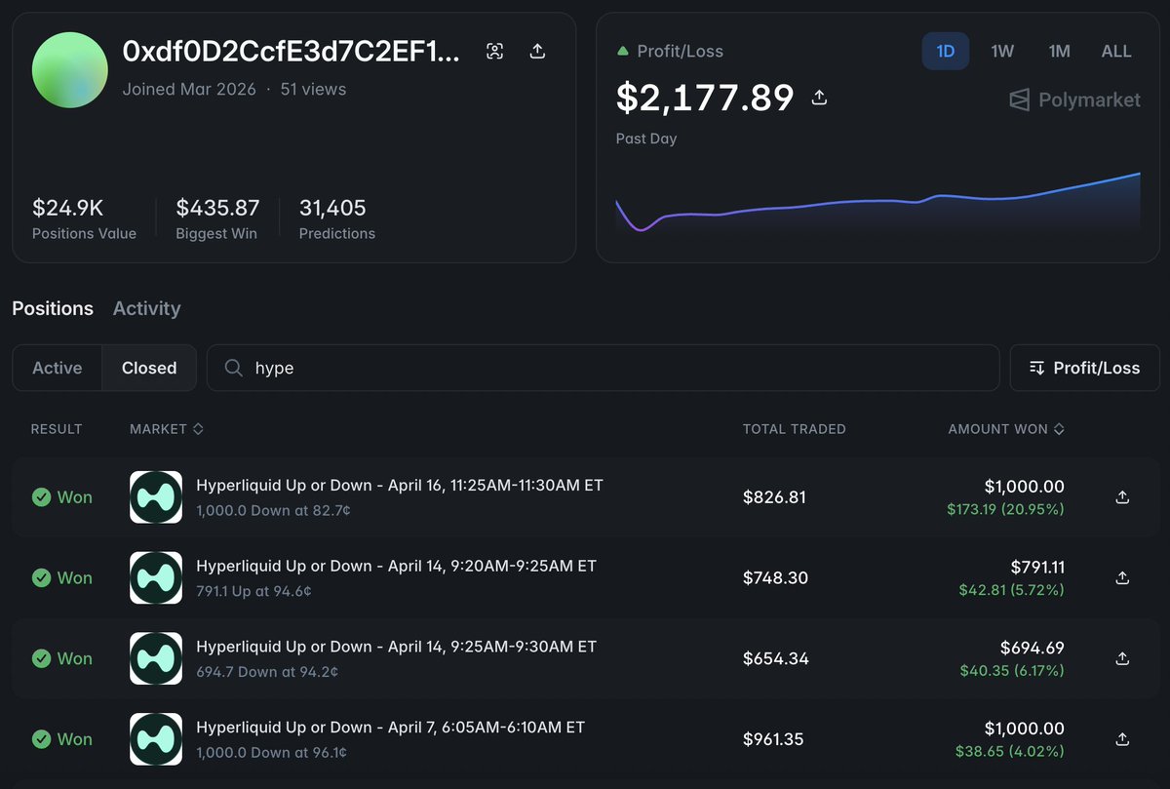Screen dimensions: 1170x789
Task: Click the '51 views' text
Action: click(x=313, y=89)
